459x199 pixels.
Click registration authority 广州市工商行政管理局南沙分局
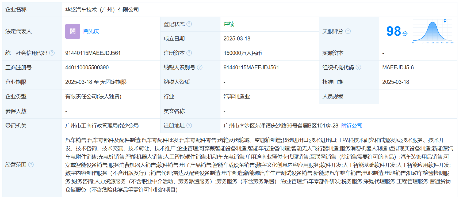click(102, 126)
